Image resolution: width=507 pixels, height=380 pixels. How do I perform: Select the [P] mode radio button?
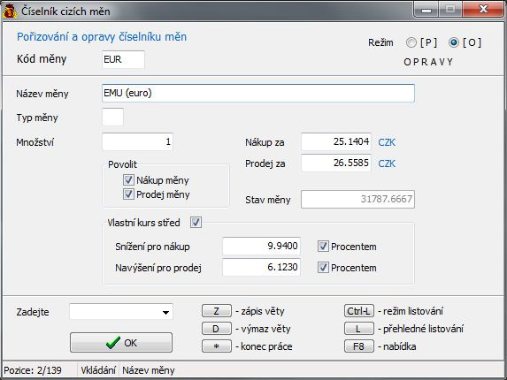coord(411,42)
